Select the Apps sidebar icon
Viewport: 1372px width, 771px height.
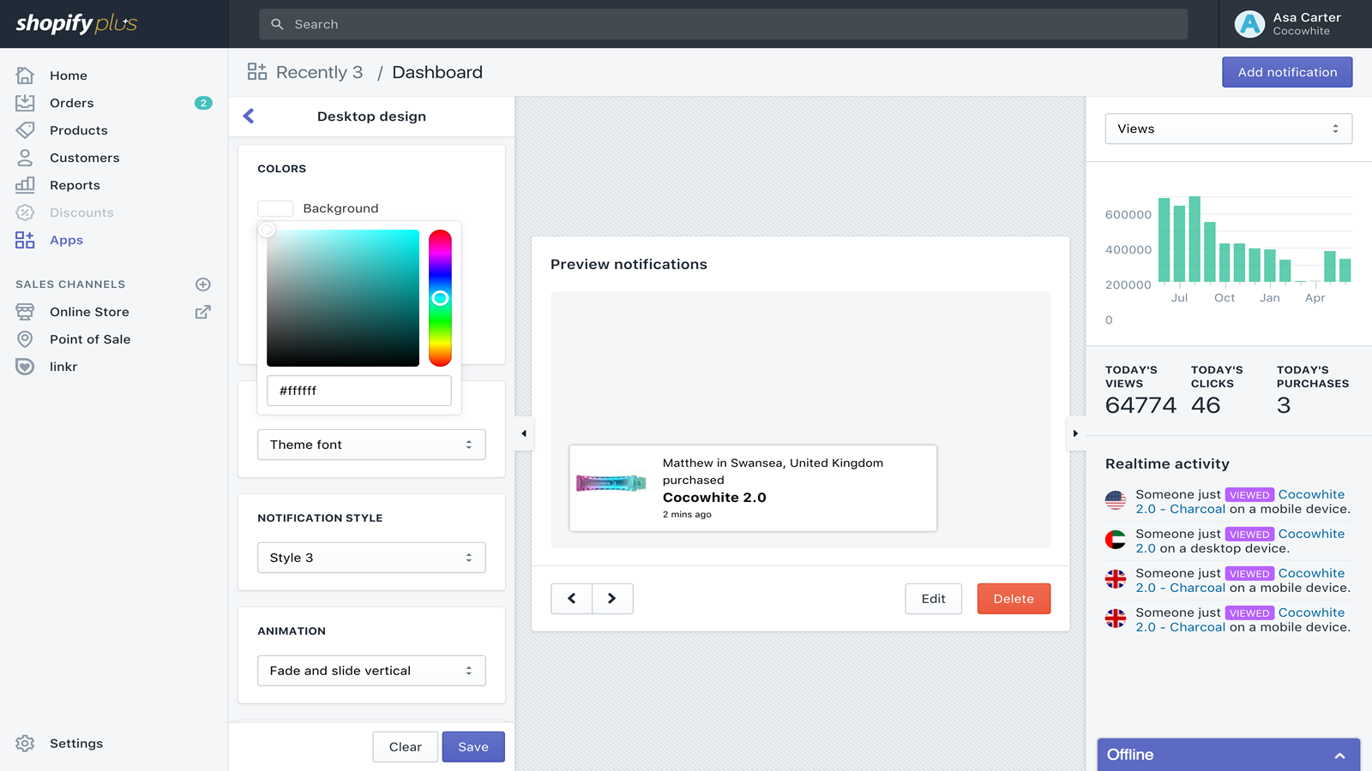(25, 240)
